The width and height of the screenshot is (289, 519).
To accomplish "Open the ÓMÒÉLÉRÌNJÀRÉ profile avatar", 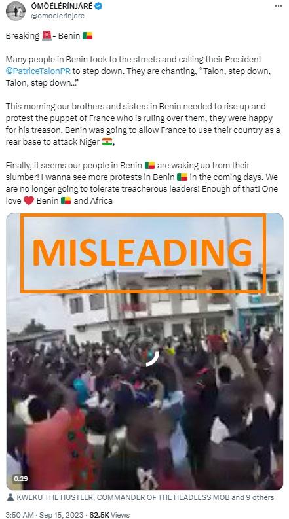I will [x=16, y=11].
